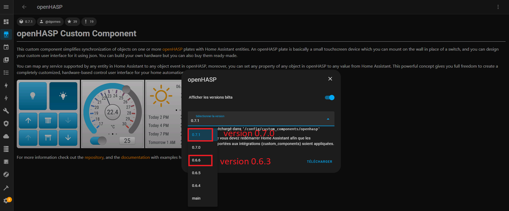The width and height of the screenshot is (509, 211).
Task: Click the 19 issues chip
Action: [89, 22]
